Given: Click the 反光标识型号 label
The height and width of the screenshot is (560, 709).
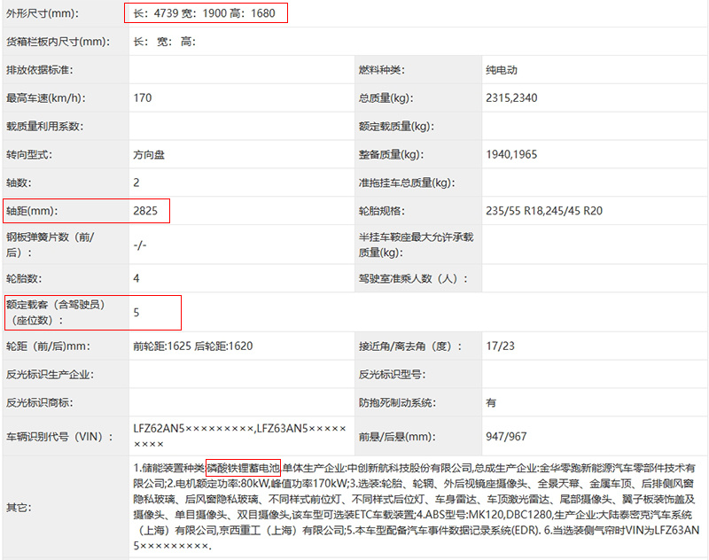Looking at the screenshot, I should tap(392, 375).
